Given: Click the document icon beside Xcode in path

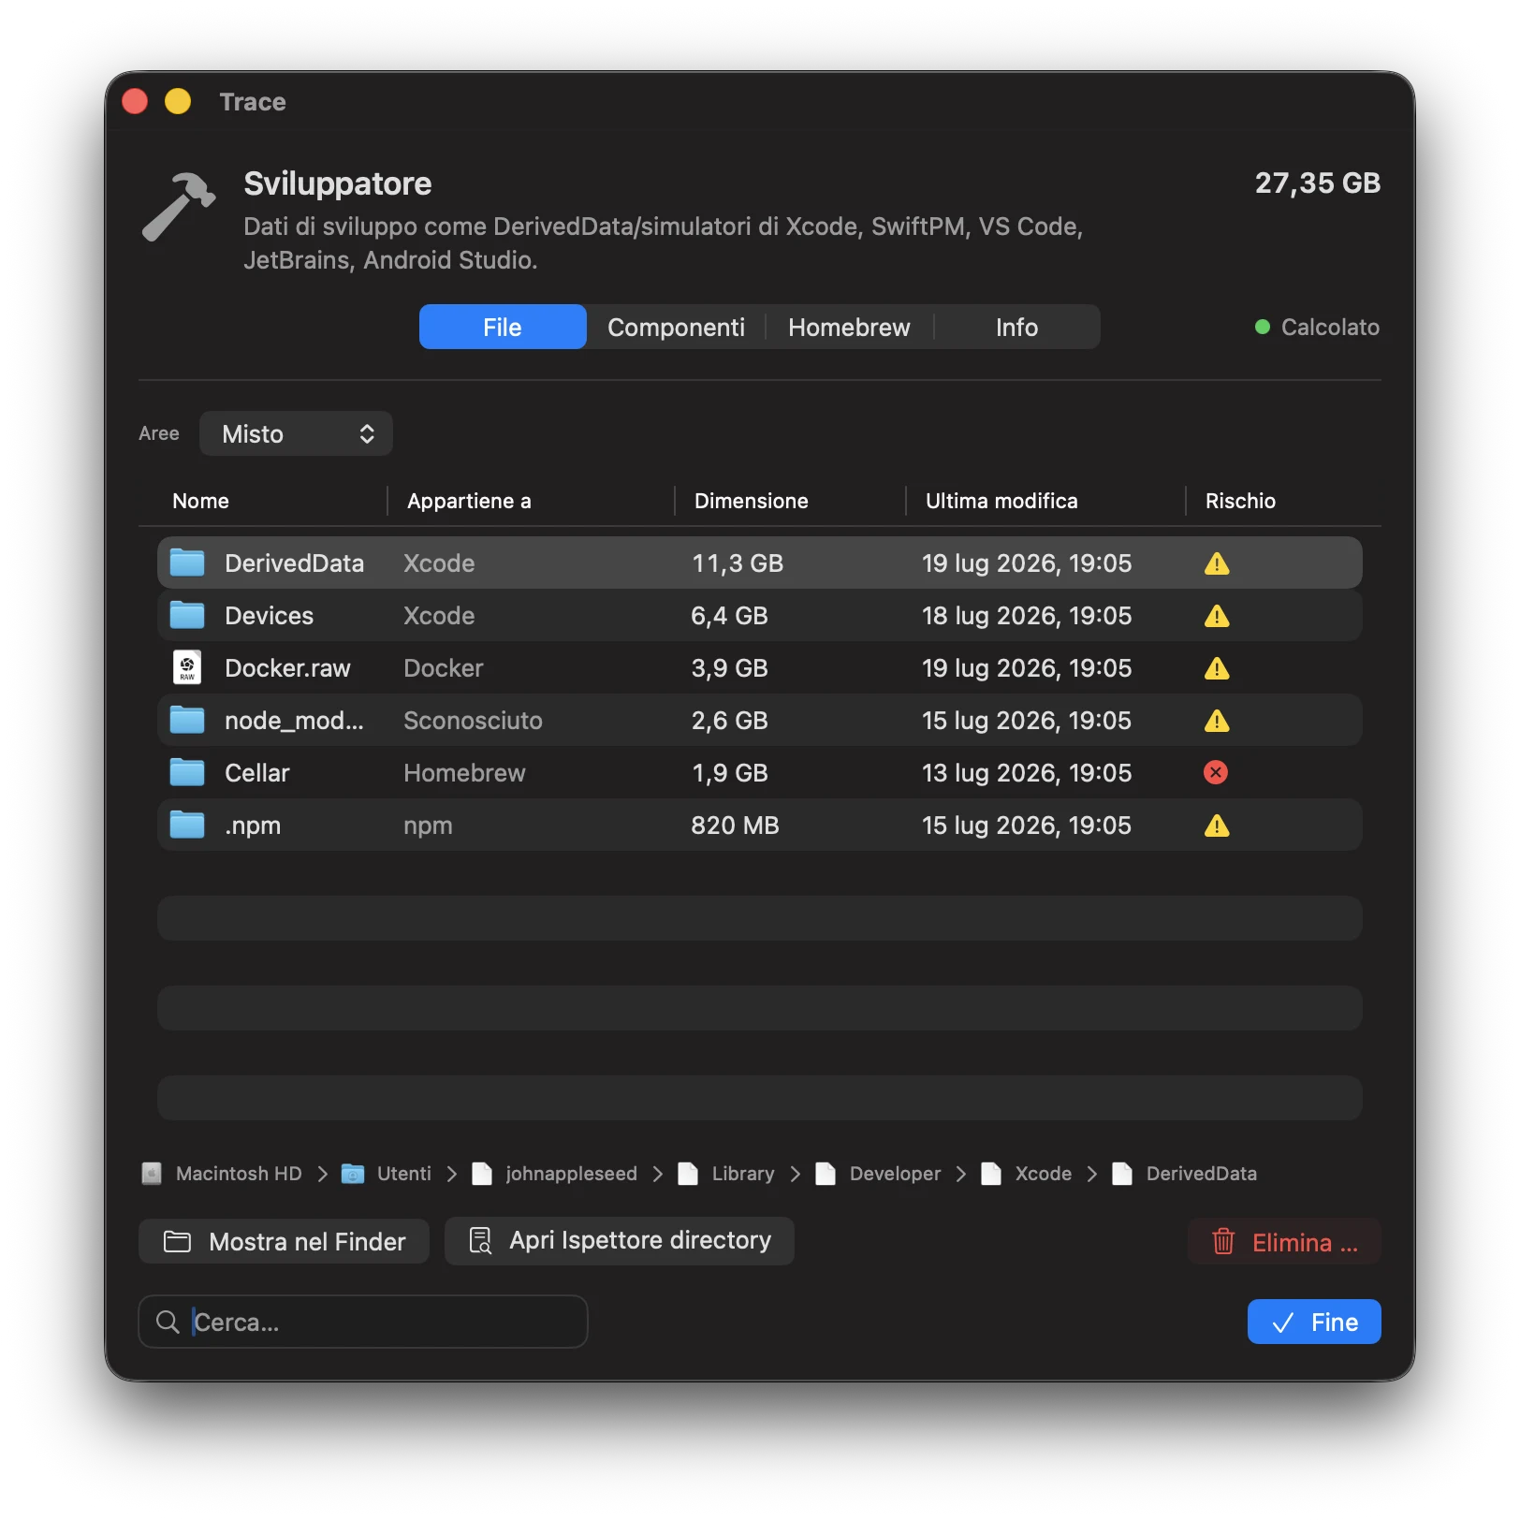Looking at the screenshot, I should 991,1174.
